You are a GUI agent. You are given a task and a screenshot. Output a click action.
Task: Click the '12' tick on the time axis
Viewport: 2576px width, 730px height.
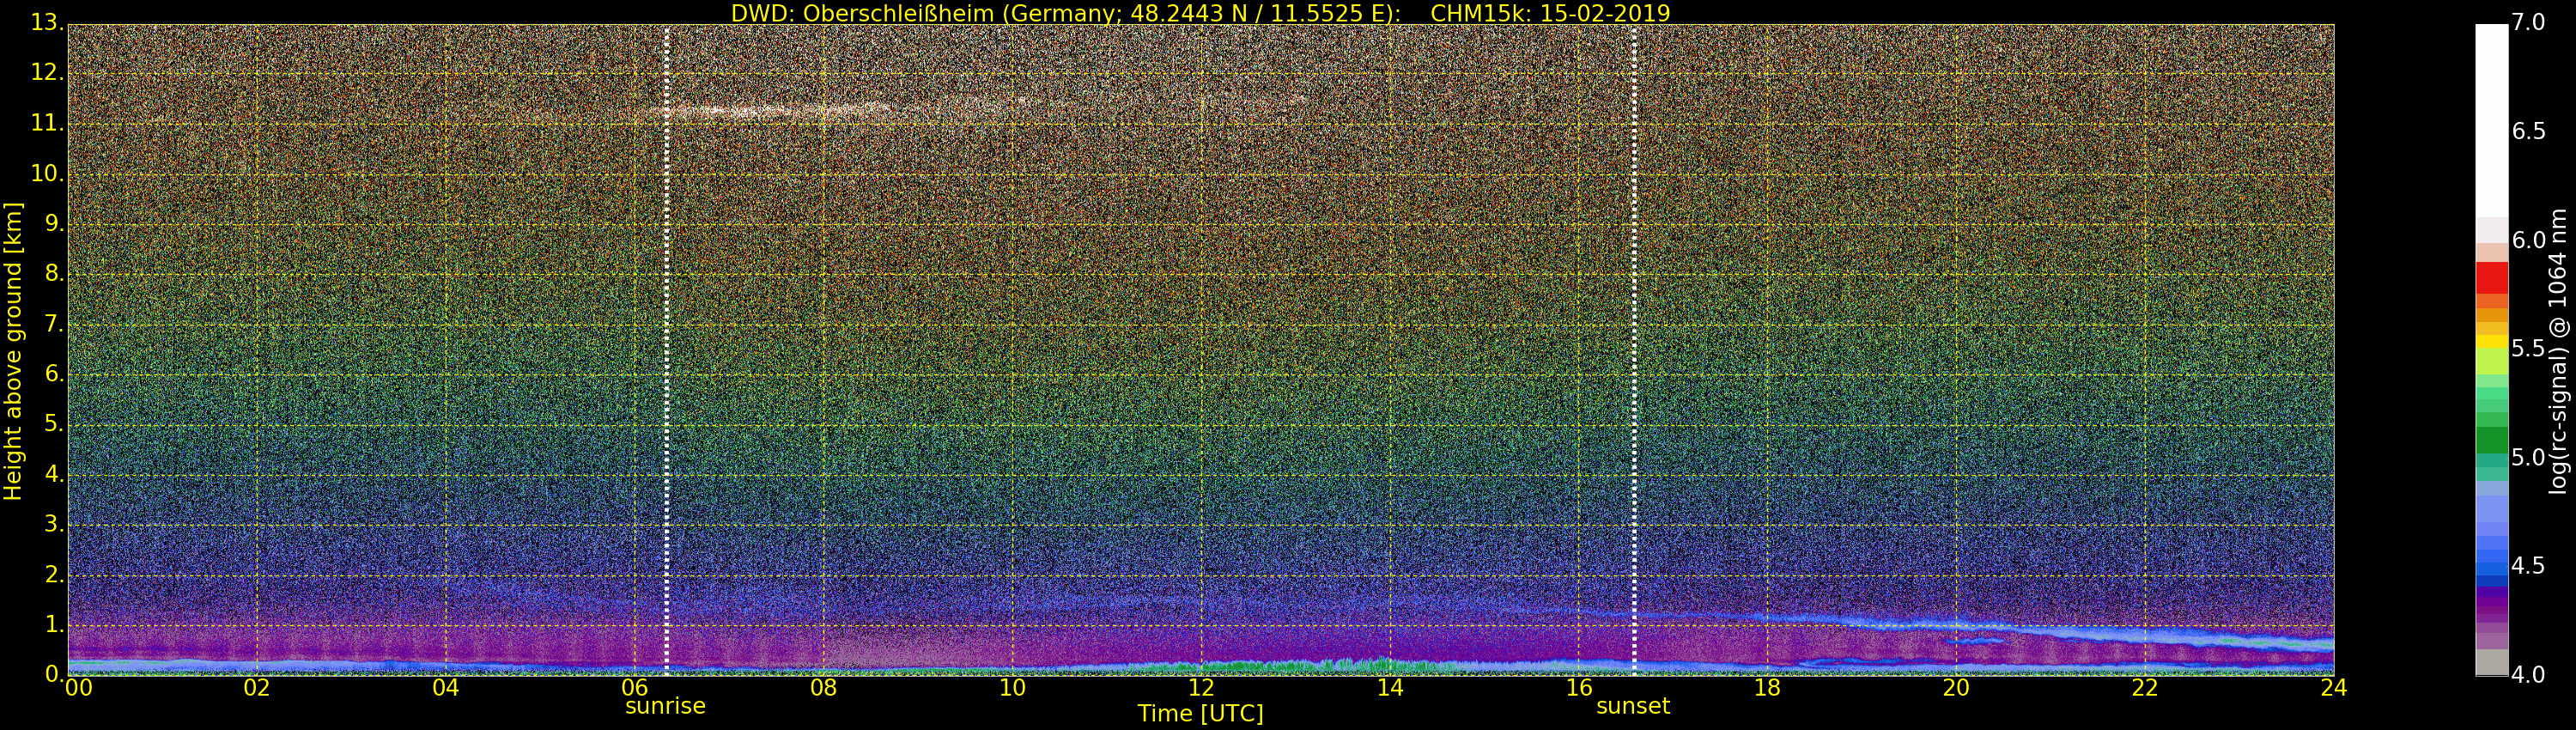[x=1201, y=688]
